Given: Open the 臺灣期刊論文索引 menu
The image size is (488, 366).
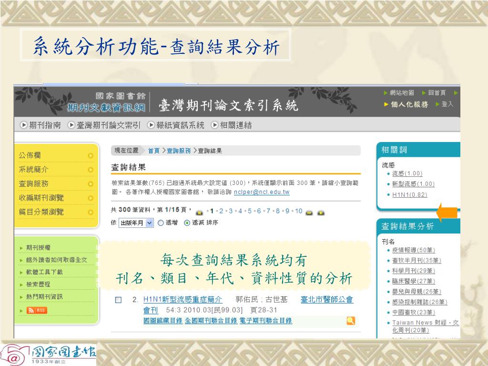Looking at the screenshot, I should click(108, 125).
